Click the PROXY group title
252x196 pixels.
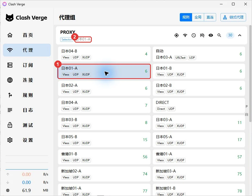tap(68, 32)
